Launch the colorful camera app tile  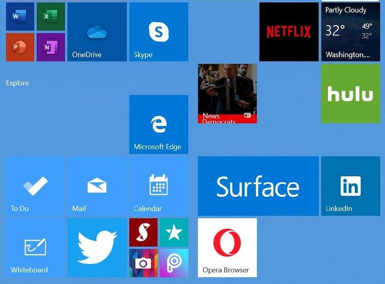click(x=143, y=263)
